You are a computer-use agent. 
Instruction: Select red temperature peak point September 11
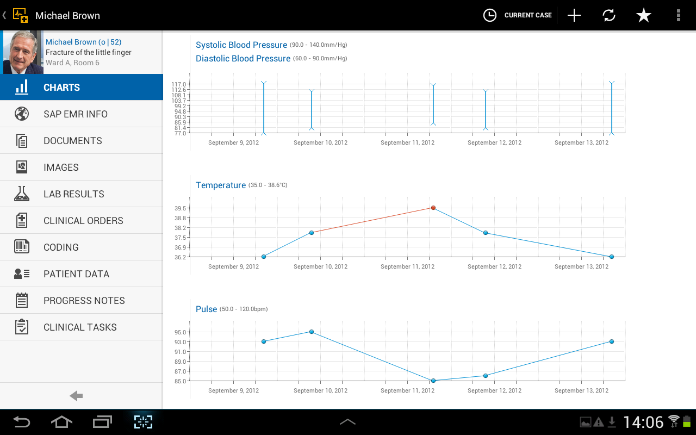(x=433, y=208)
